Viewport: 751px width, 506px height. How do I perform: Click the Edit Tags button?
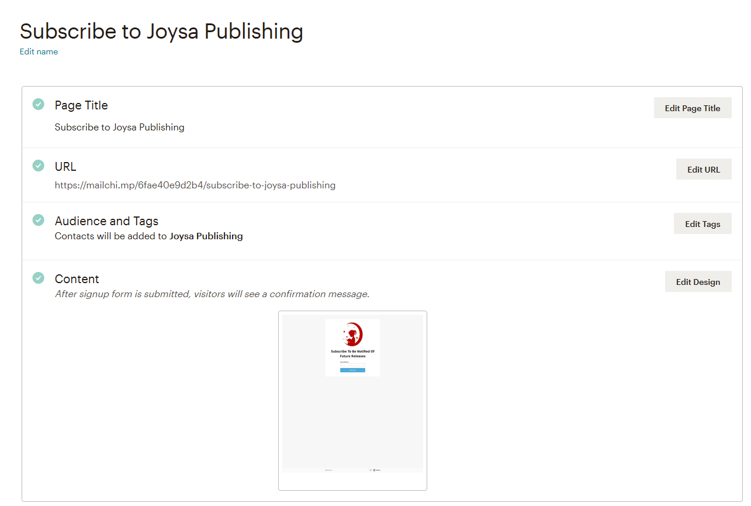click(x=702, y=223)
